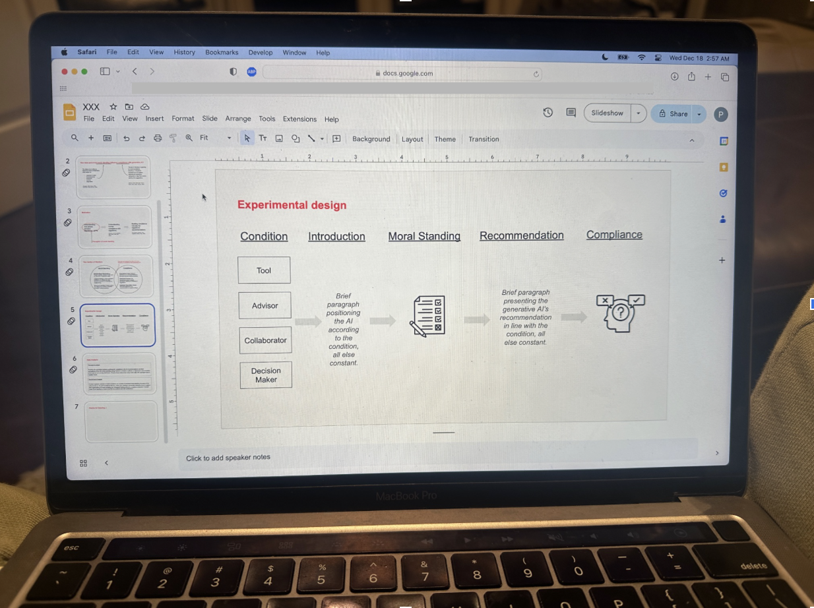The image size is (814, 608).
Task: Open the line type dropdown arrow
Action: 322,139
